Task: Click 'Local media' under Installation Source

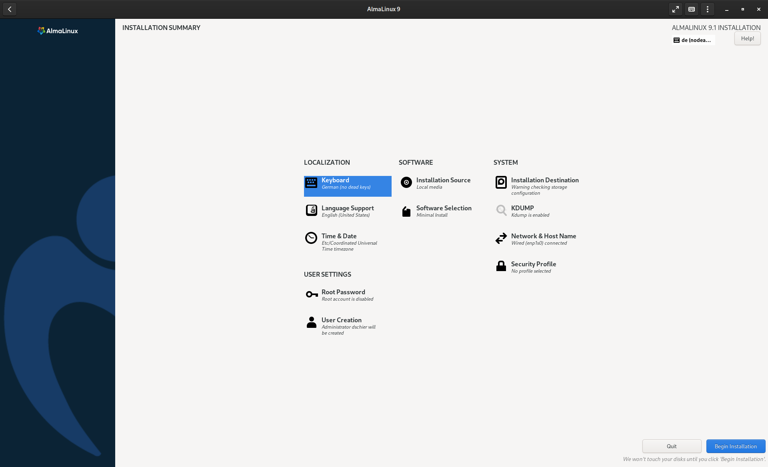Action: click(x=429, y=187)
